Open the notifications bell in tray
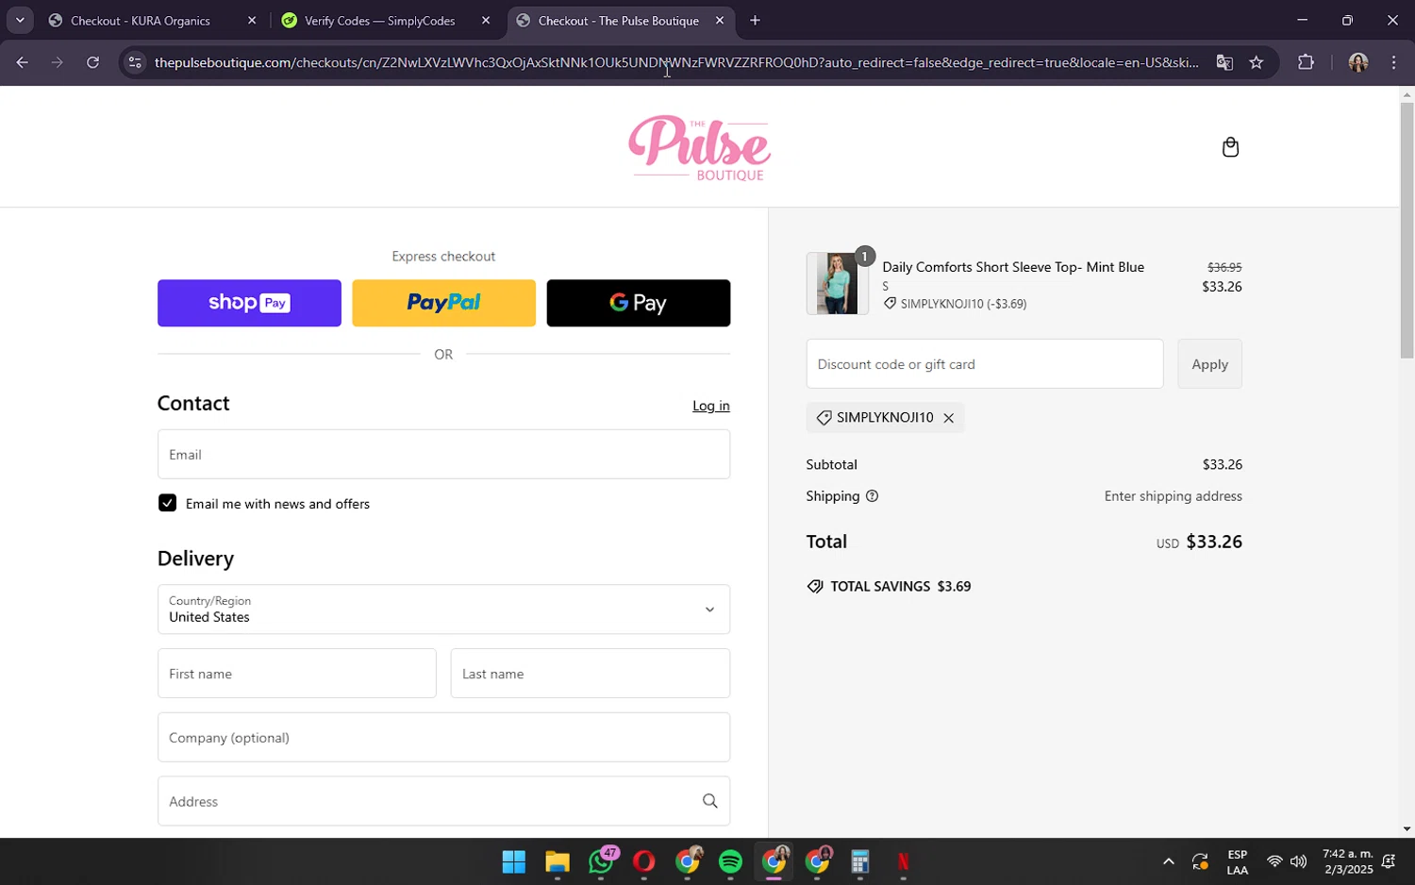The width and height of the screenshot is (1415, 885). pos(1389,861)
